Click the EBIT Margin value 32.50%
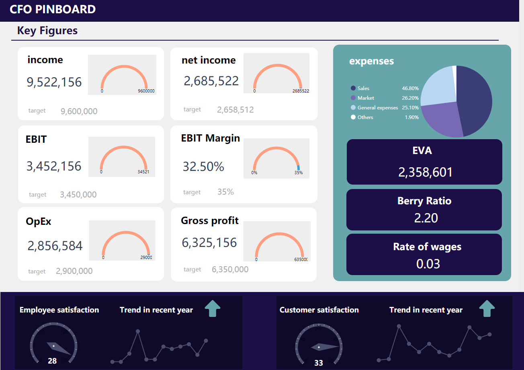Image resolution: width=524 pixels, height=370 pixels. point(203,166)
